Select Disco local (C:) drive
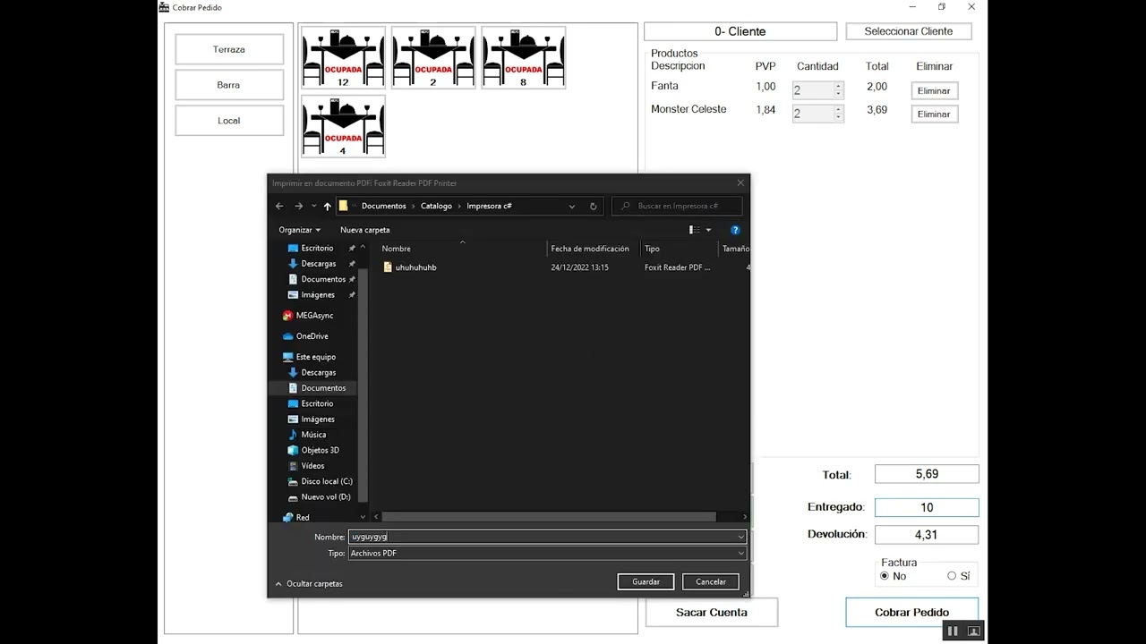This screenshot has width=1146, height=644. [320, 481]
